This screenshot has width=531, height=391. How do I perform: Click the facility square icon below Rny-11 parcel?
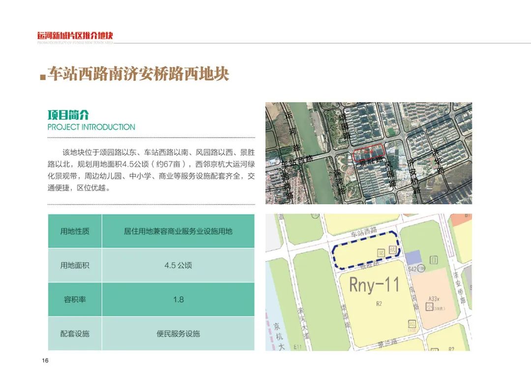(x=412, y=323)
